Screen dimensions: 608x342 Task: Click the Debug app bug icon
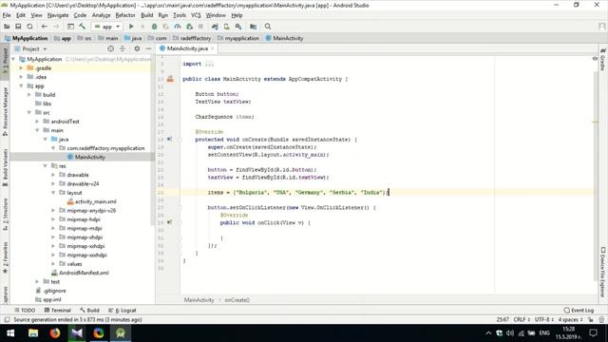[x=154, y=27]
